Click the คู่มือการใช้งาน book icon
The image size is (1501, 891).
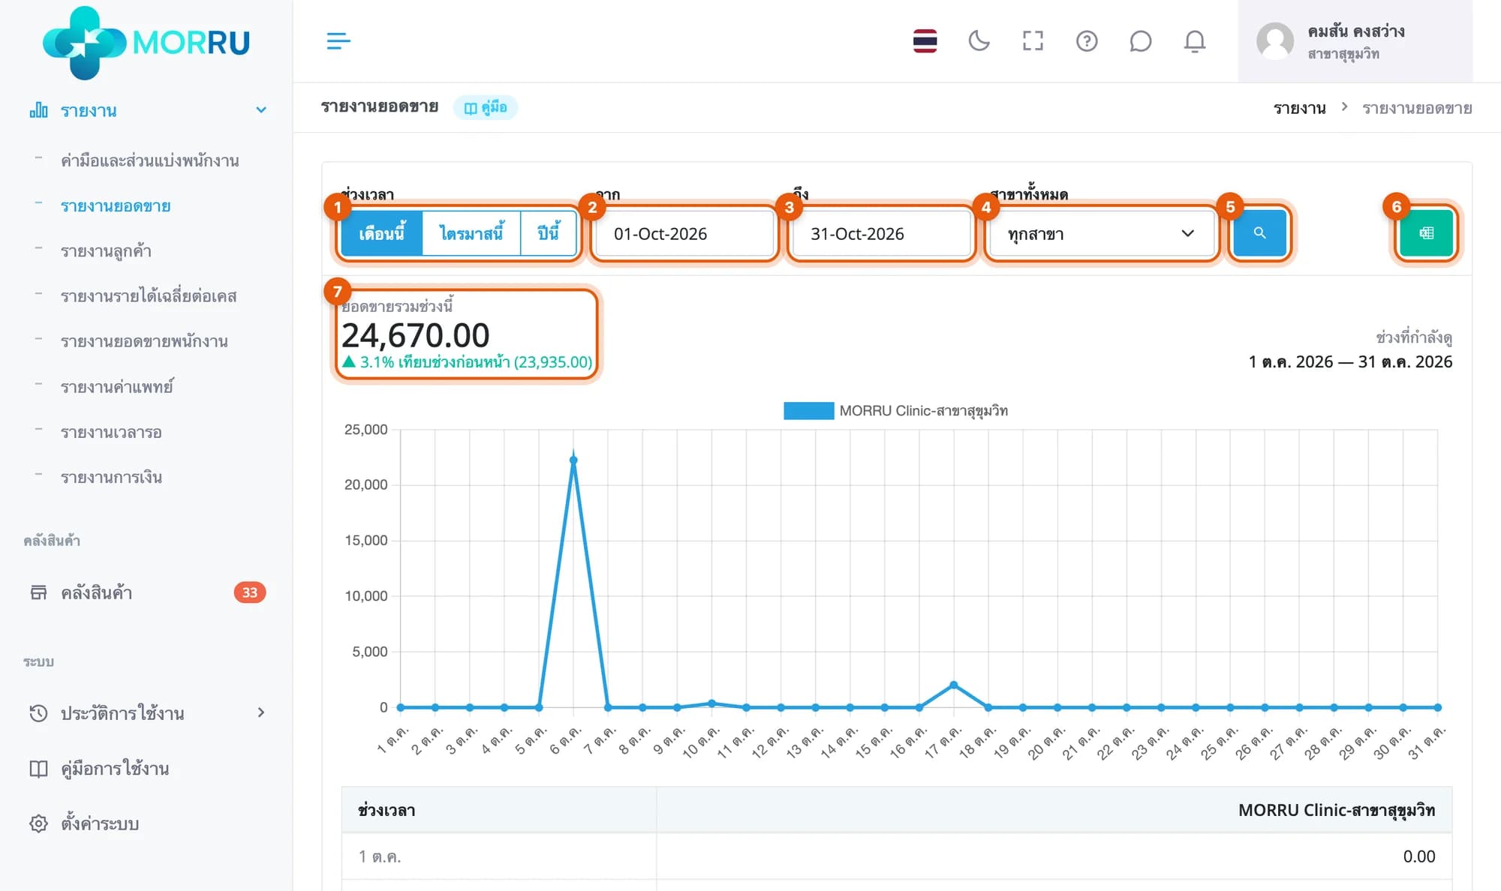(38, 769)
